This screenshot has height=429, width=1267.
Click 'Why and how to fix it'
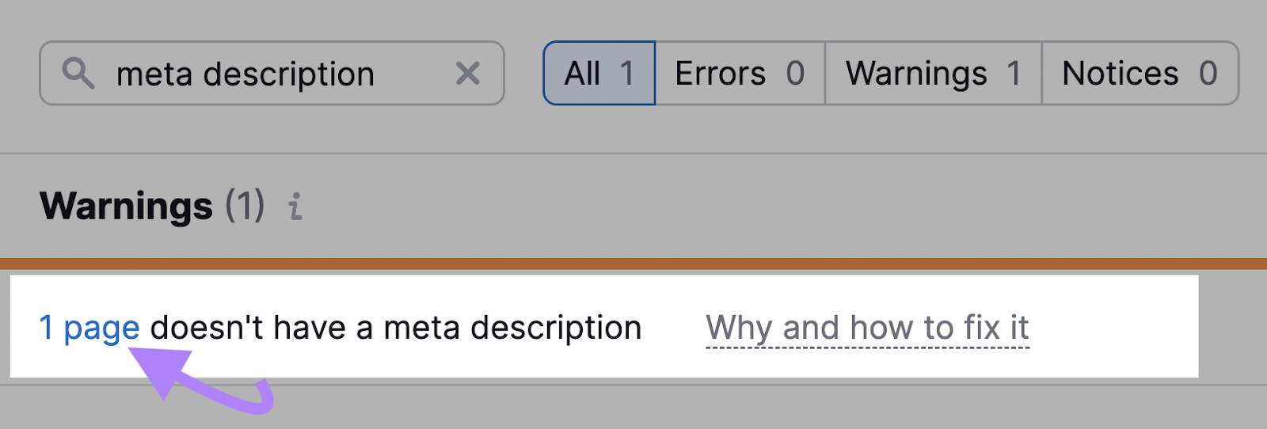point(867,328)
